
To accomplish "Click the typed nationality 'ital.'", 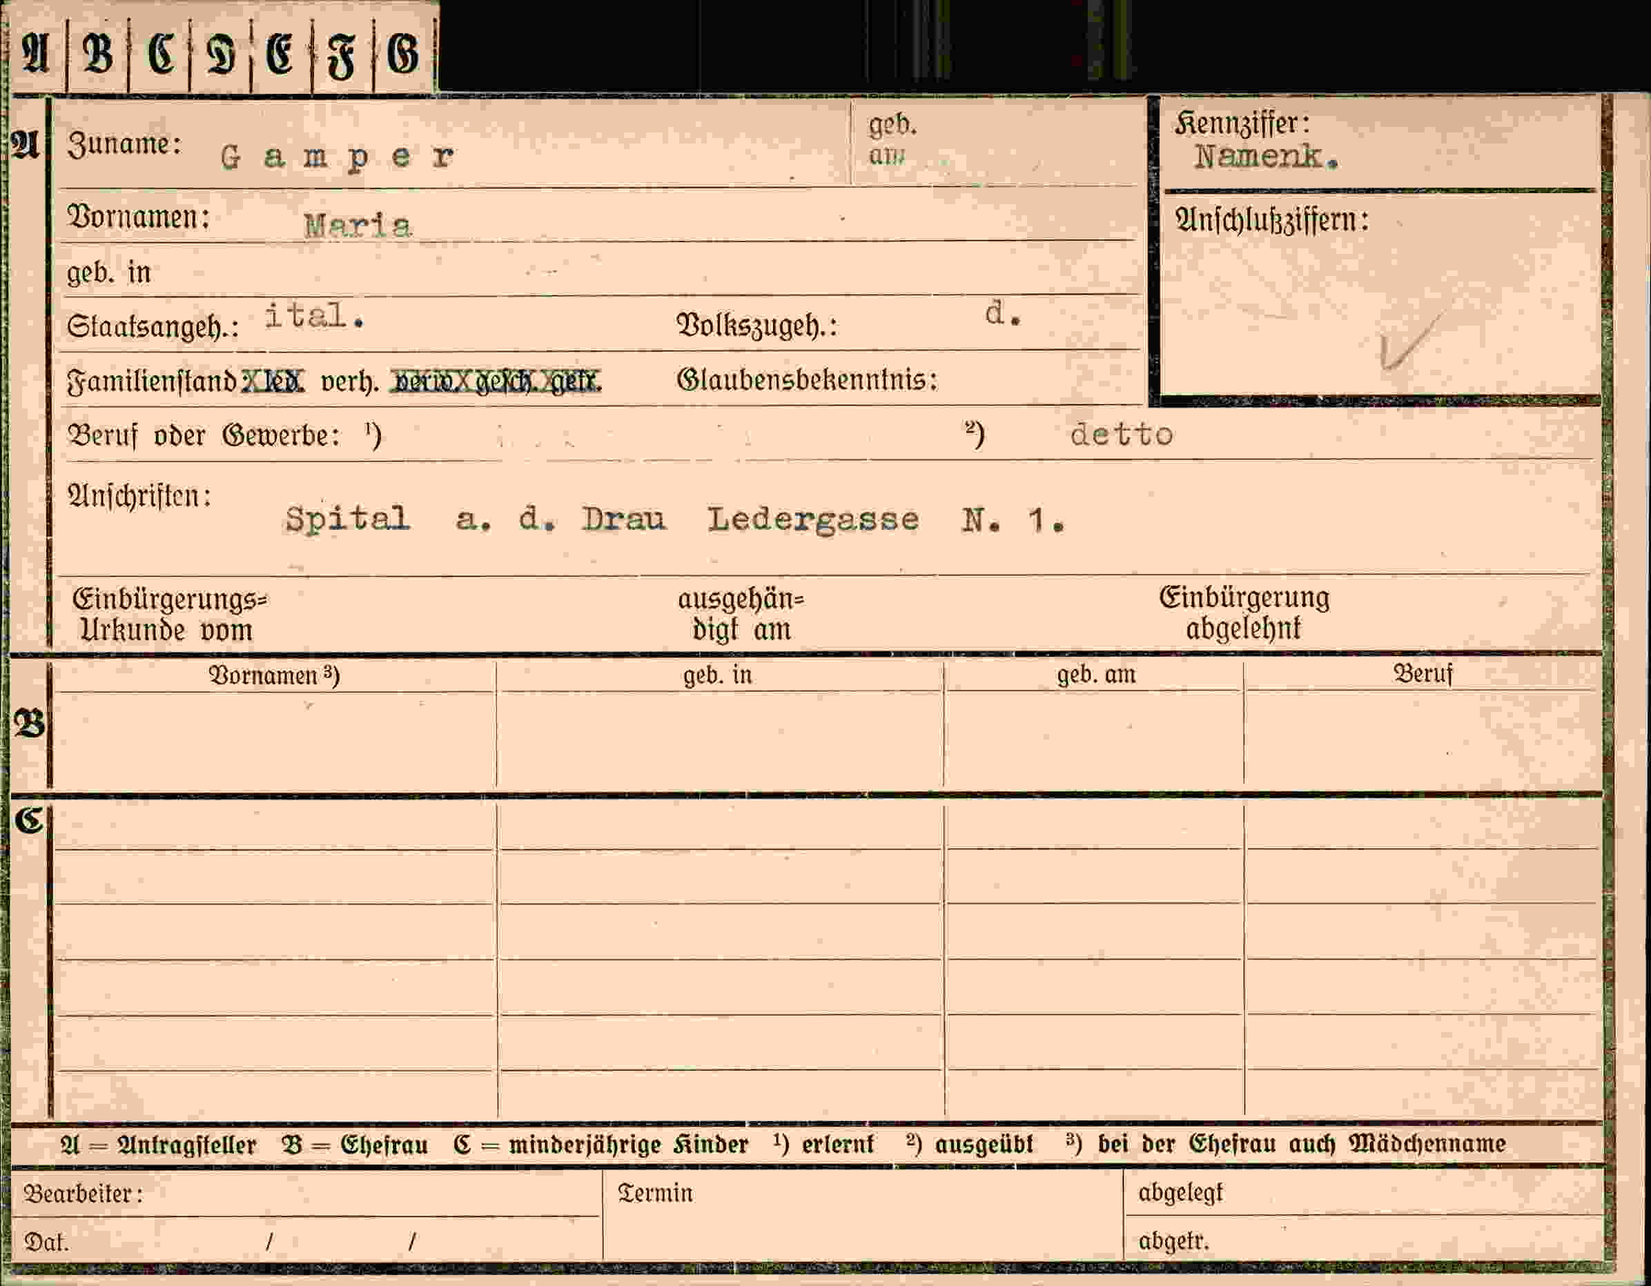I will tap(315, 316).
